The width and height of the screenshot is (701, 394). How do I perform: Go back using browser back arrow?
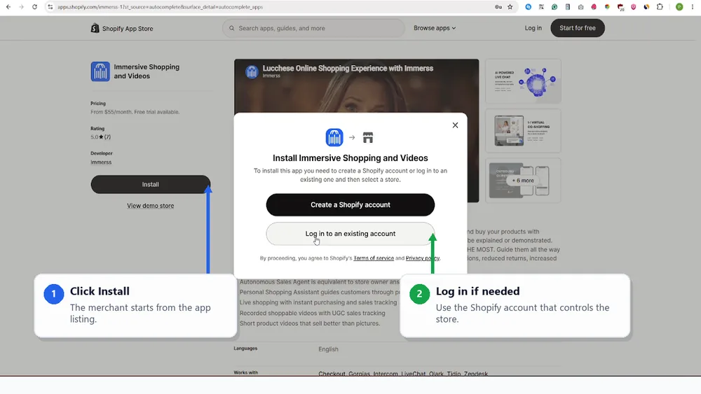tap(8, 7)
